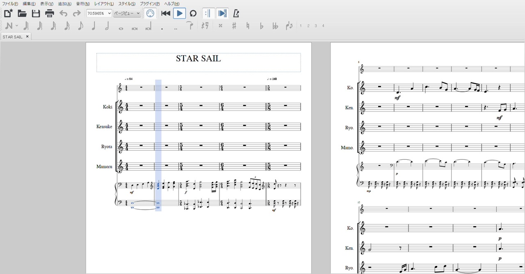
Task: Open a score file via folder icon
Action: (x=22, y=13)
